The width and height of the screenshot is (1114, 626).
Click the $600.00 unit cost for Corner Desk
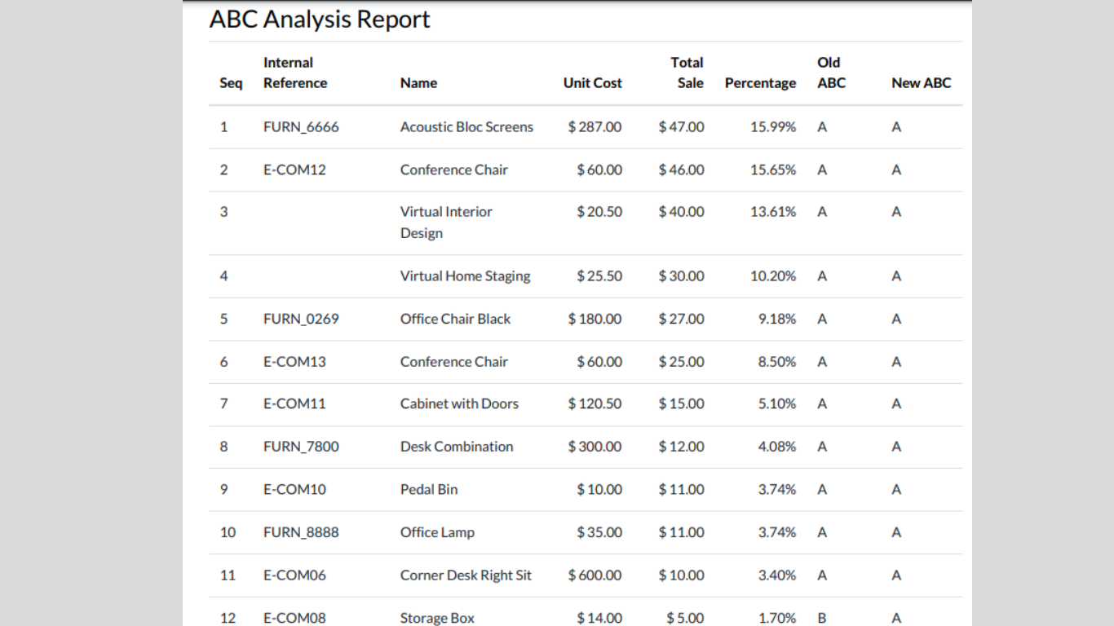pos(595,575)
